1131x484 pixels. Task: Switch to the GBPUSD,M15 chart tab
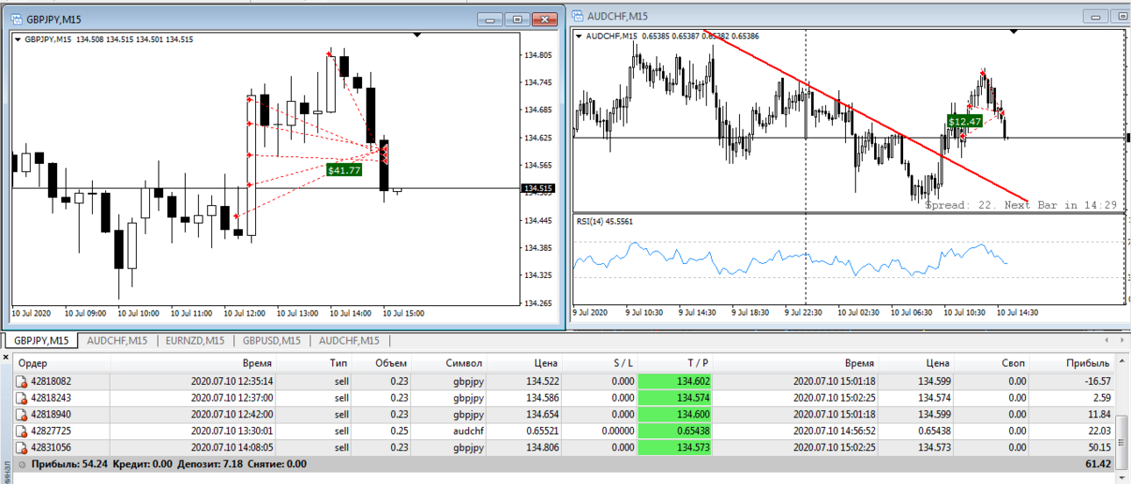(x=272, y=340)
